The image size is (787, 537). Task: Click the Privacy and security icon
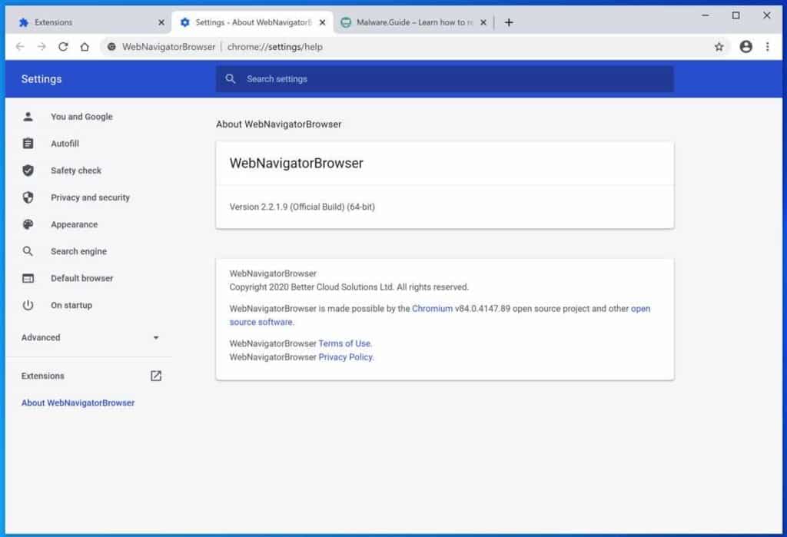pyautogui.click(x=28, y=197)
